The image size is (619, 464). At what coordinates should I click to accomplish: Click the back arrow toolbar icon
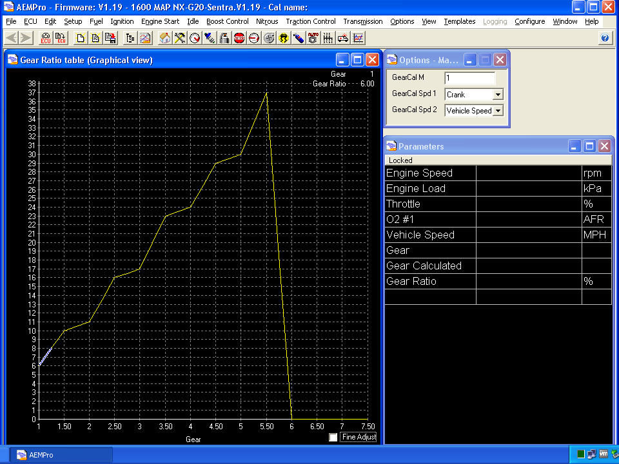coord(12,38)
